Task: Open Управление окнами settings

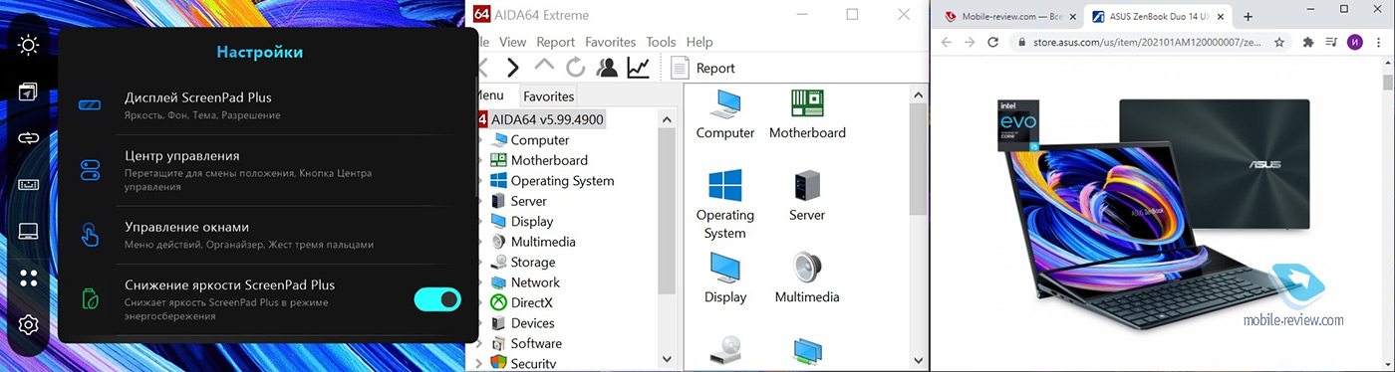Action: click(x=271, y=235)
